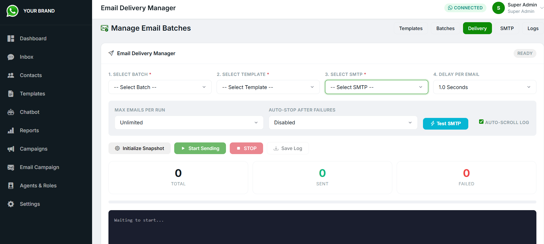Click the sending progress bar
Viewport: 544px width, 244px height.
pos(322,202)
